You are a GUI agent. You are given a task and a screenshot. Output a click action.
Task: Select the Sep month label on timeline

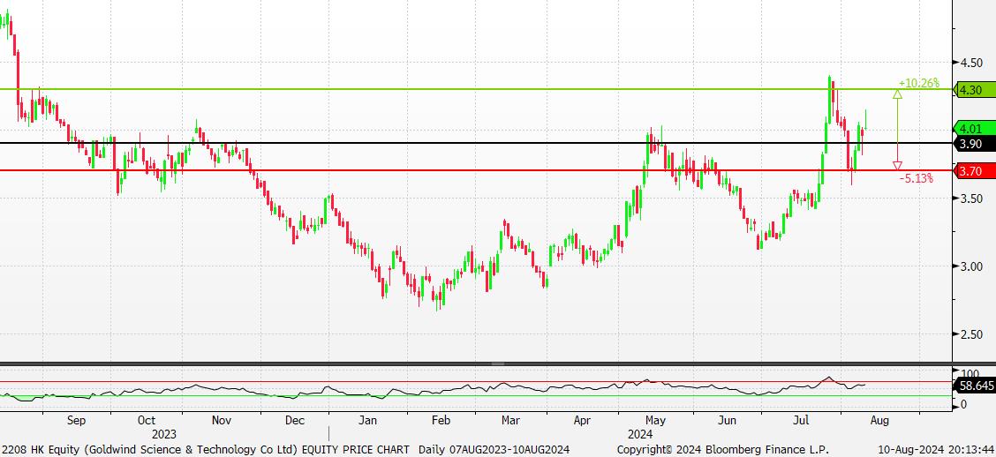pyautogui.click(x=77, y=421)
